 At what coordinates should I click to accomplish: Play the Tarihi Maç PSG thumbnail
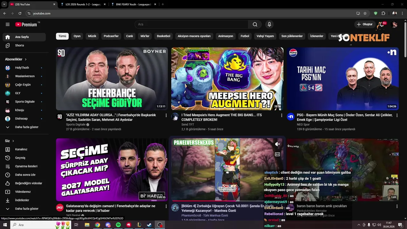[343, 79]
